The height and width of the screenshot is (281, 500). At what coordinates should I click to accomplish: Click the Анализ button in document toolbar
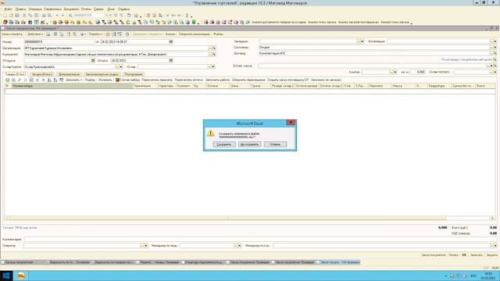coord(170,34)
